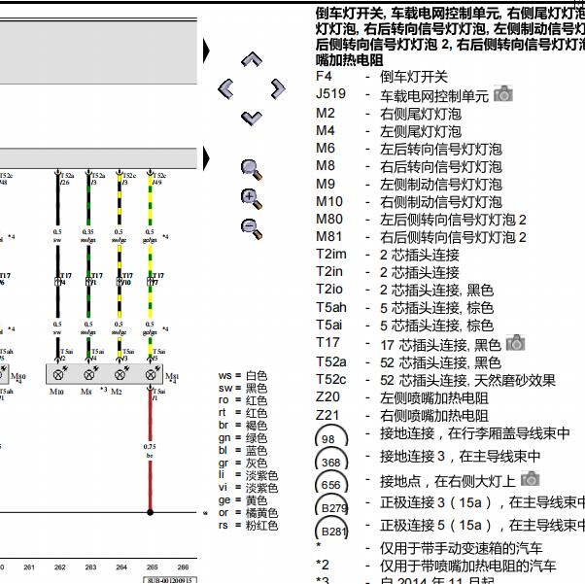Click the bl = 蓝色 color code

pos(243,451)
